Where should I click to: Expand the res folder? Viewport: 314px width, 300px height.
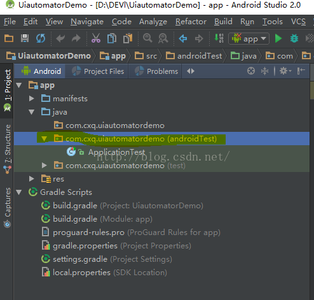click(32, 179)
